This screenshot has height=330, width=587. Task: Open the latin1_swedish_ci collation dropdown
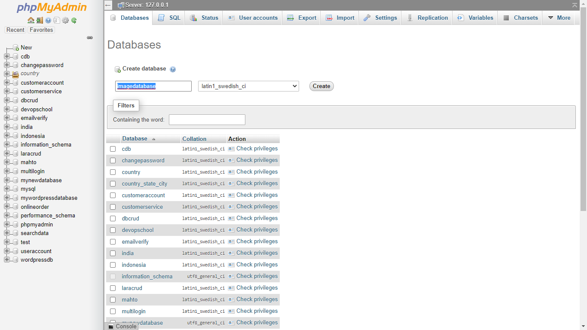248,86
